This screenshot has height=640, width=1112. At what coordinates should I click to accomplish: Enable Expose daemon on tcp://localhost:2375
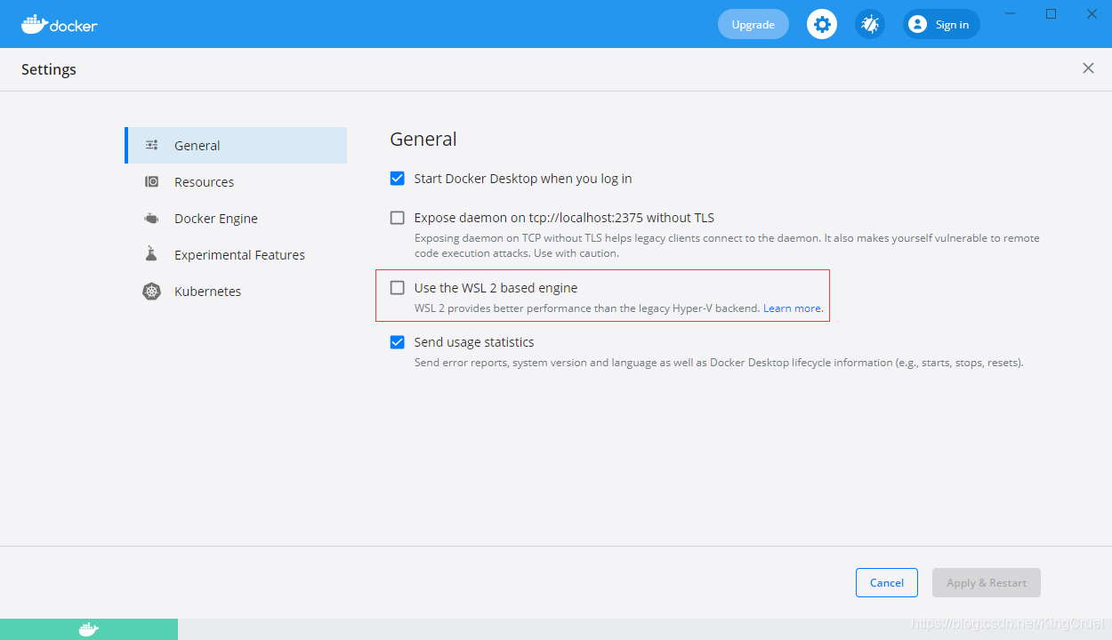[398, 218]
